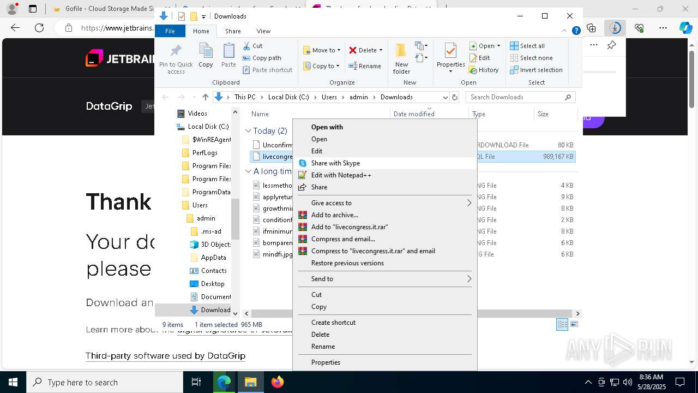
Task: Click Copy path in the Clipboard group
Action: coord(262,58)
